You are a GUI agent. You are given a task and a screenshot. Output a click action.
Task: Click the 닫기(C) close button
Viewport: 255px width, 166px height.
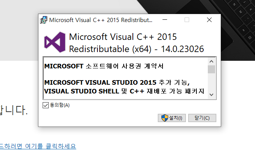[x=202, y=118]
